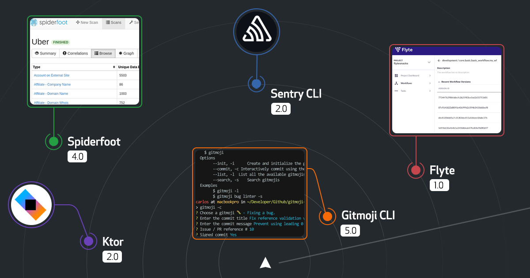Click the Flyte logo in the header
Viewport: 530px width, 278px height.
(x=398, y=50)
